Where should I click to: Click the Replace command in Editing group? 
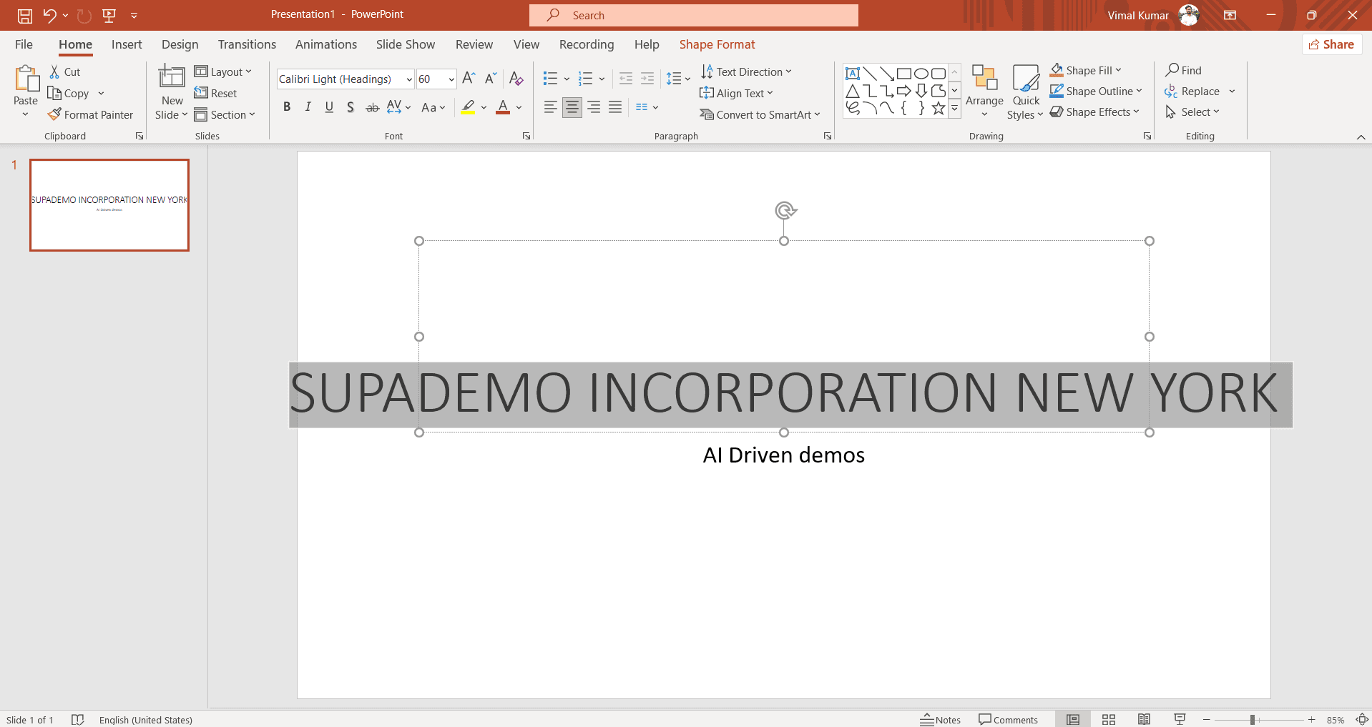coord(1199,91)
